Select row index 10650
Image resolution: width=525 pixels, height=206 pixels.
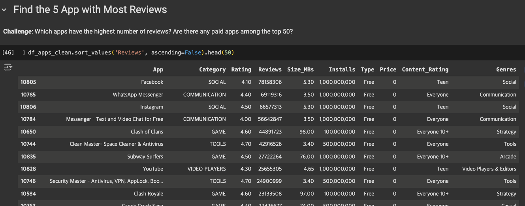pos(28,132)
